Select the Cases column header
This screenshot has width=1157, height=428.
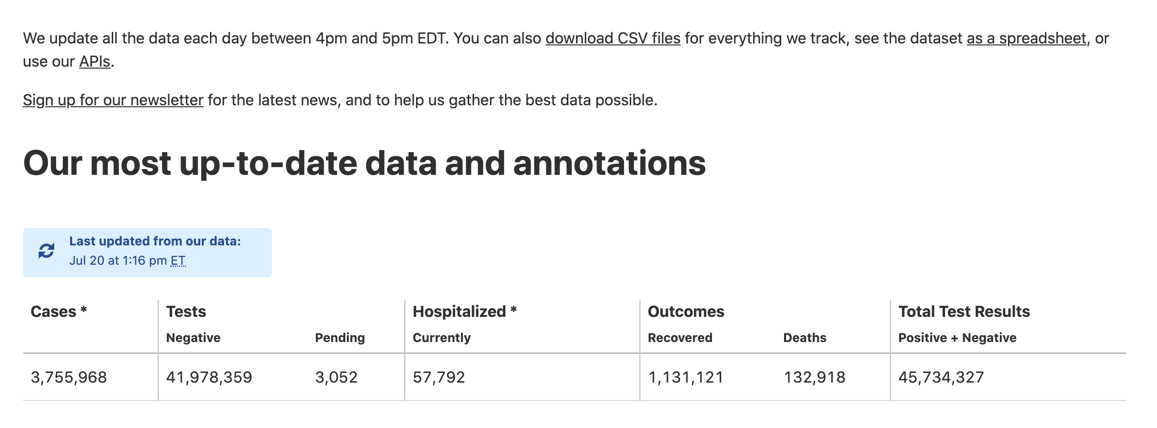click(59, 312)
